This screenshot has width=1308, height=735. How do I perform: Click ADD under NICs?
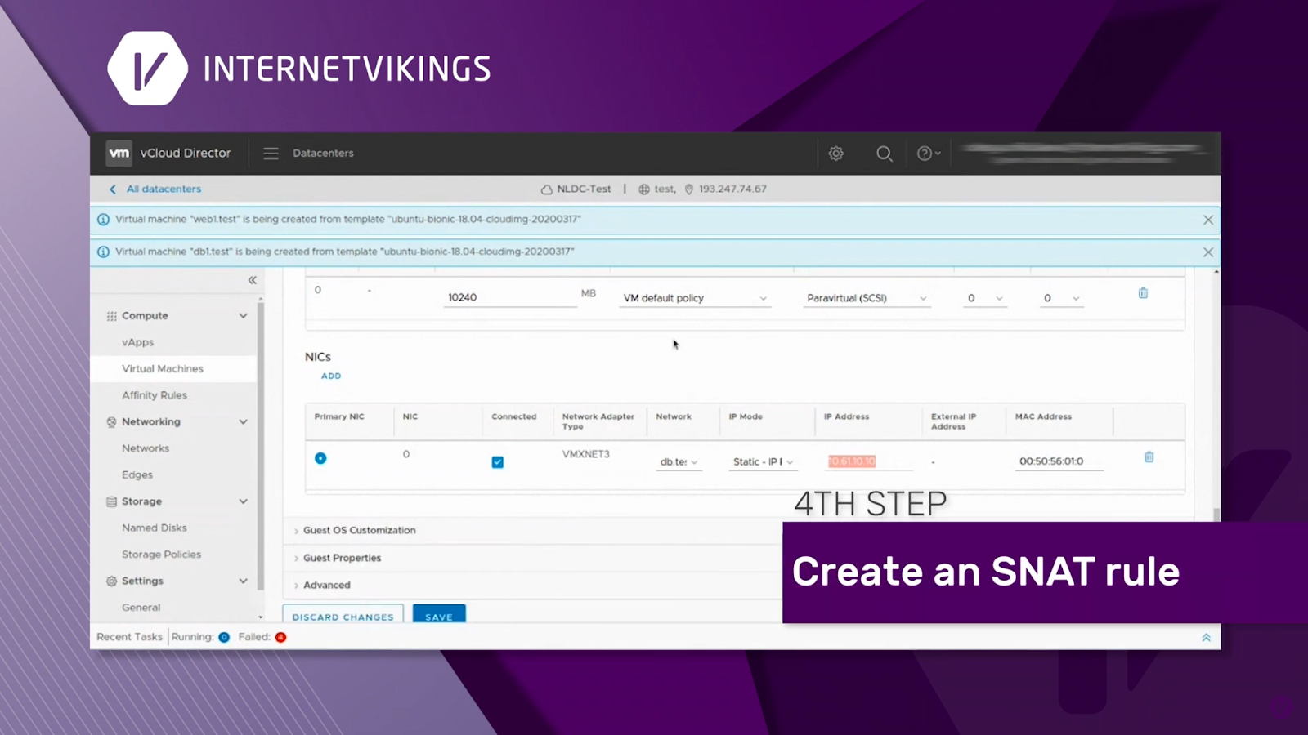point(331,376)
